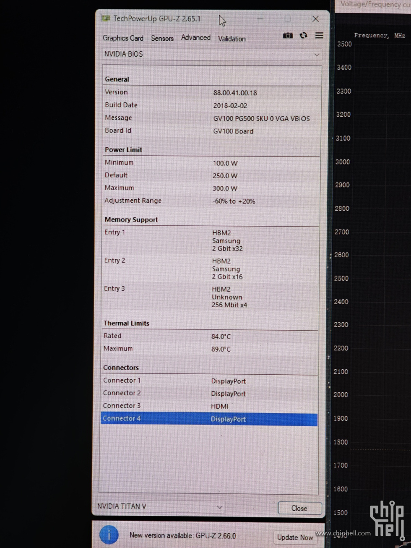Image resolution: width=411 pixels, height=548 pixels.
Task: Select the Connector 4 row
Action: 209,419
